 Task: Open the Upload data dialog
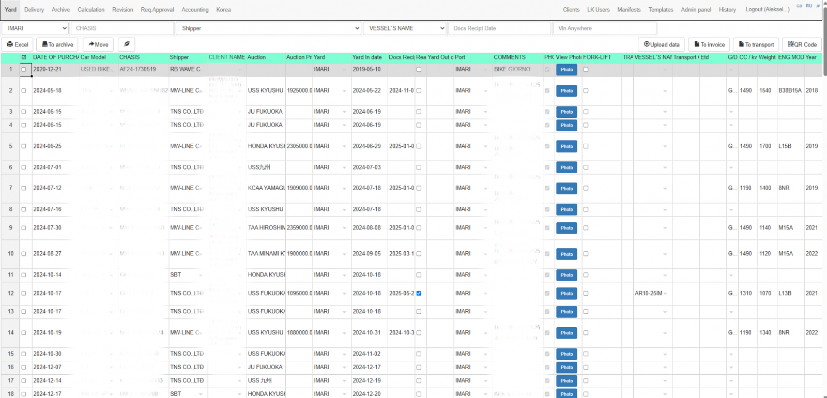662,44
